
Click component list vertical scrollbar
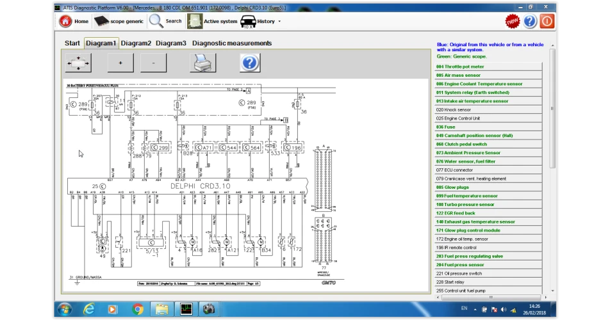click(552, 109)
